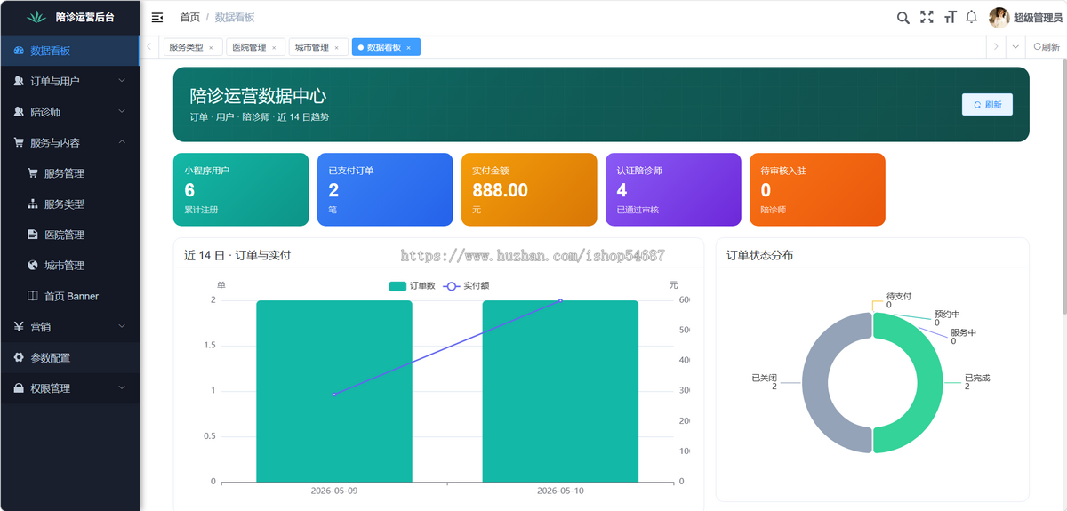Go to 首页 breadcrumb link

tap(189, 17)
